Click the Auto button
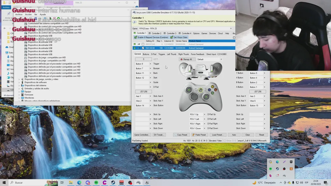The width and height of the screenshot is (331, 186). (x=234, y=135)
